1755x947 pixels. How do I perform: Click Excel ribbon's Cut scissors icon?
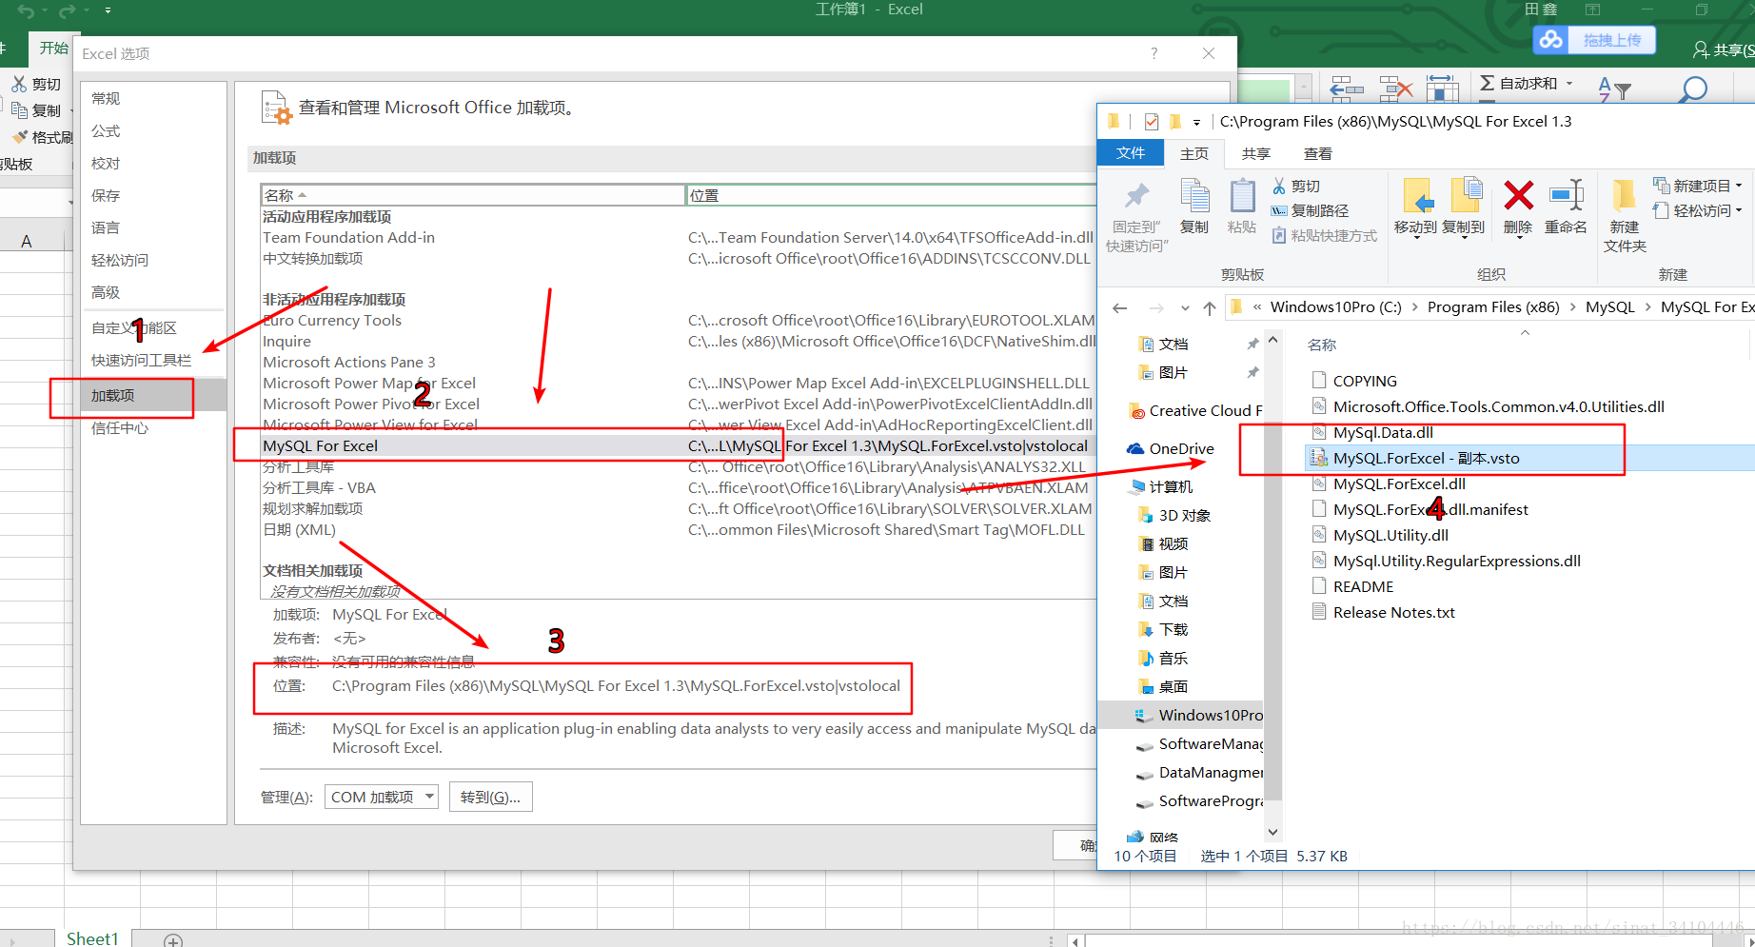19,84
